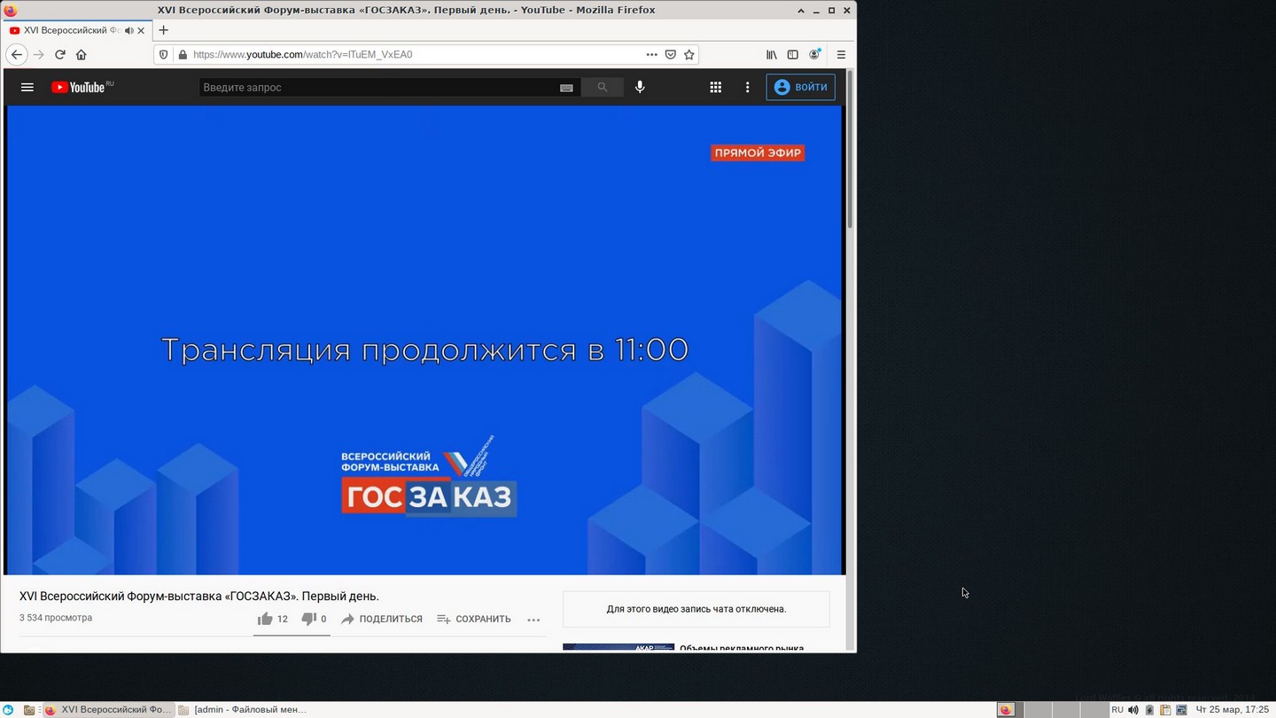Click the Firefox icon in workspace pager

pyautogui.click(x=1006, y=709)
